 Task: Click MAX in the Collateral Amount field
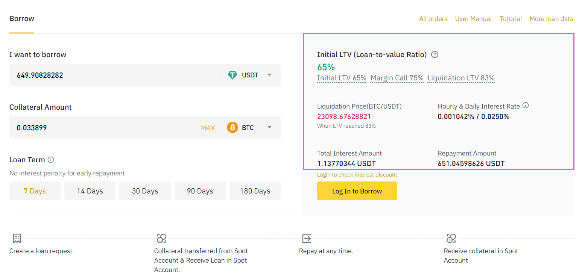[x=208, y=128]
